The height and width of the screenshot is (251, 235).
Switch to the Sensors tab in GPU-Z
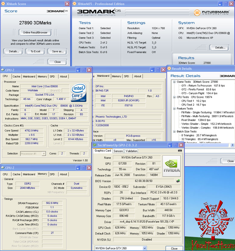pos(118,151)
